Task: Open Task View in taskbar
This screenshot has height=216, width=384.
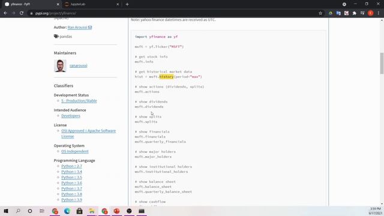Action: 42,211
